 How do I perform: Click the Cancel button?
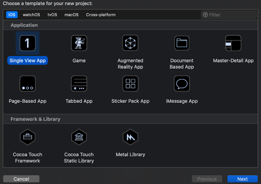pyautogui.click(x=21, y=179)
